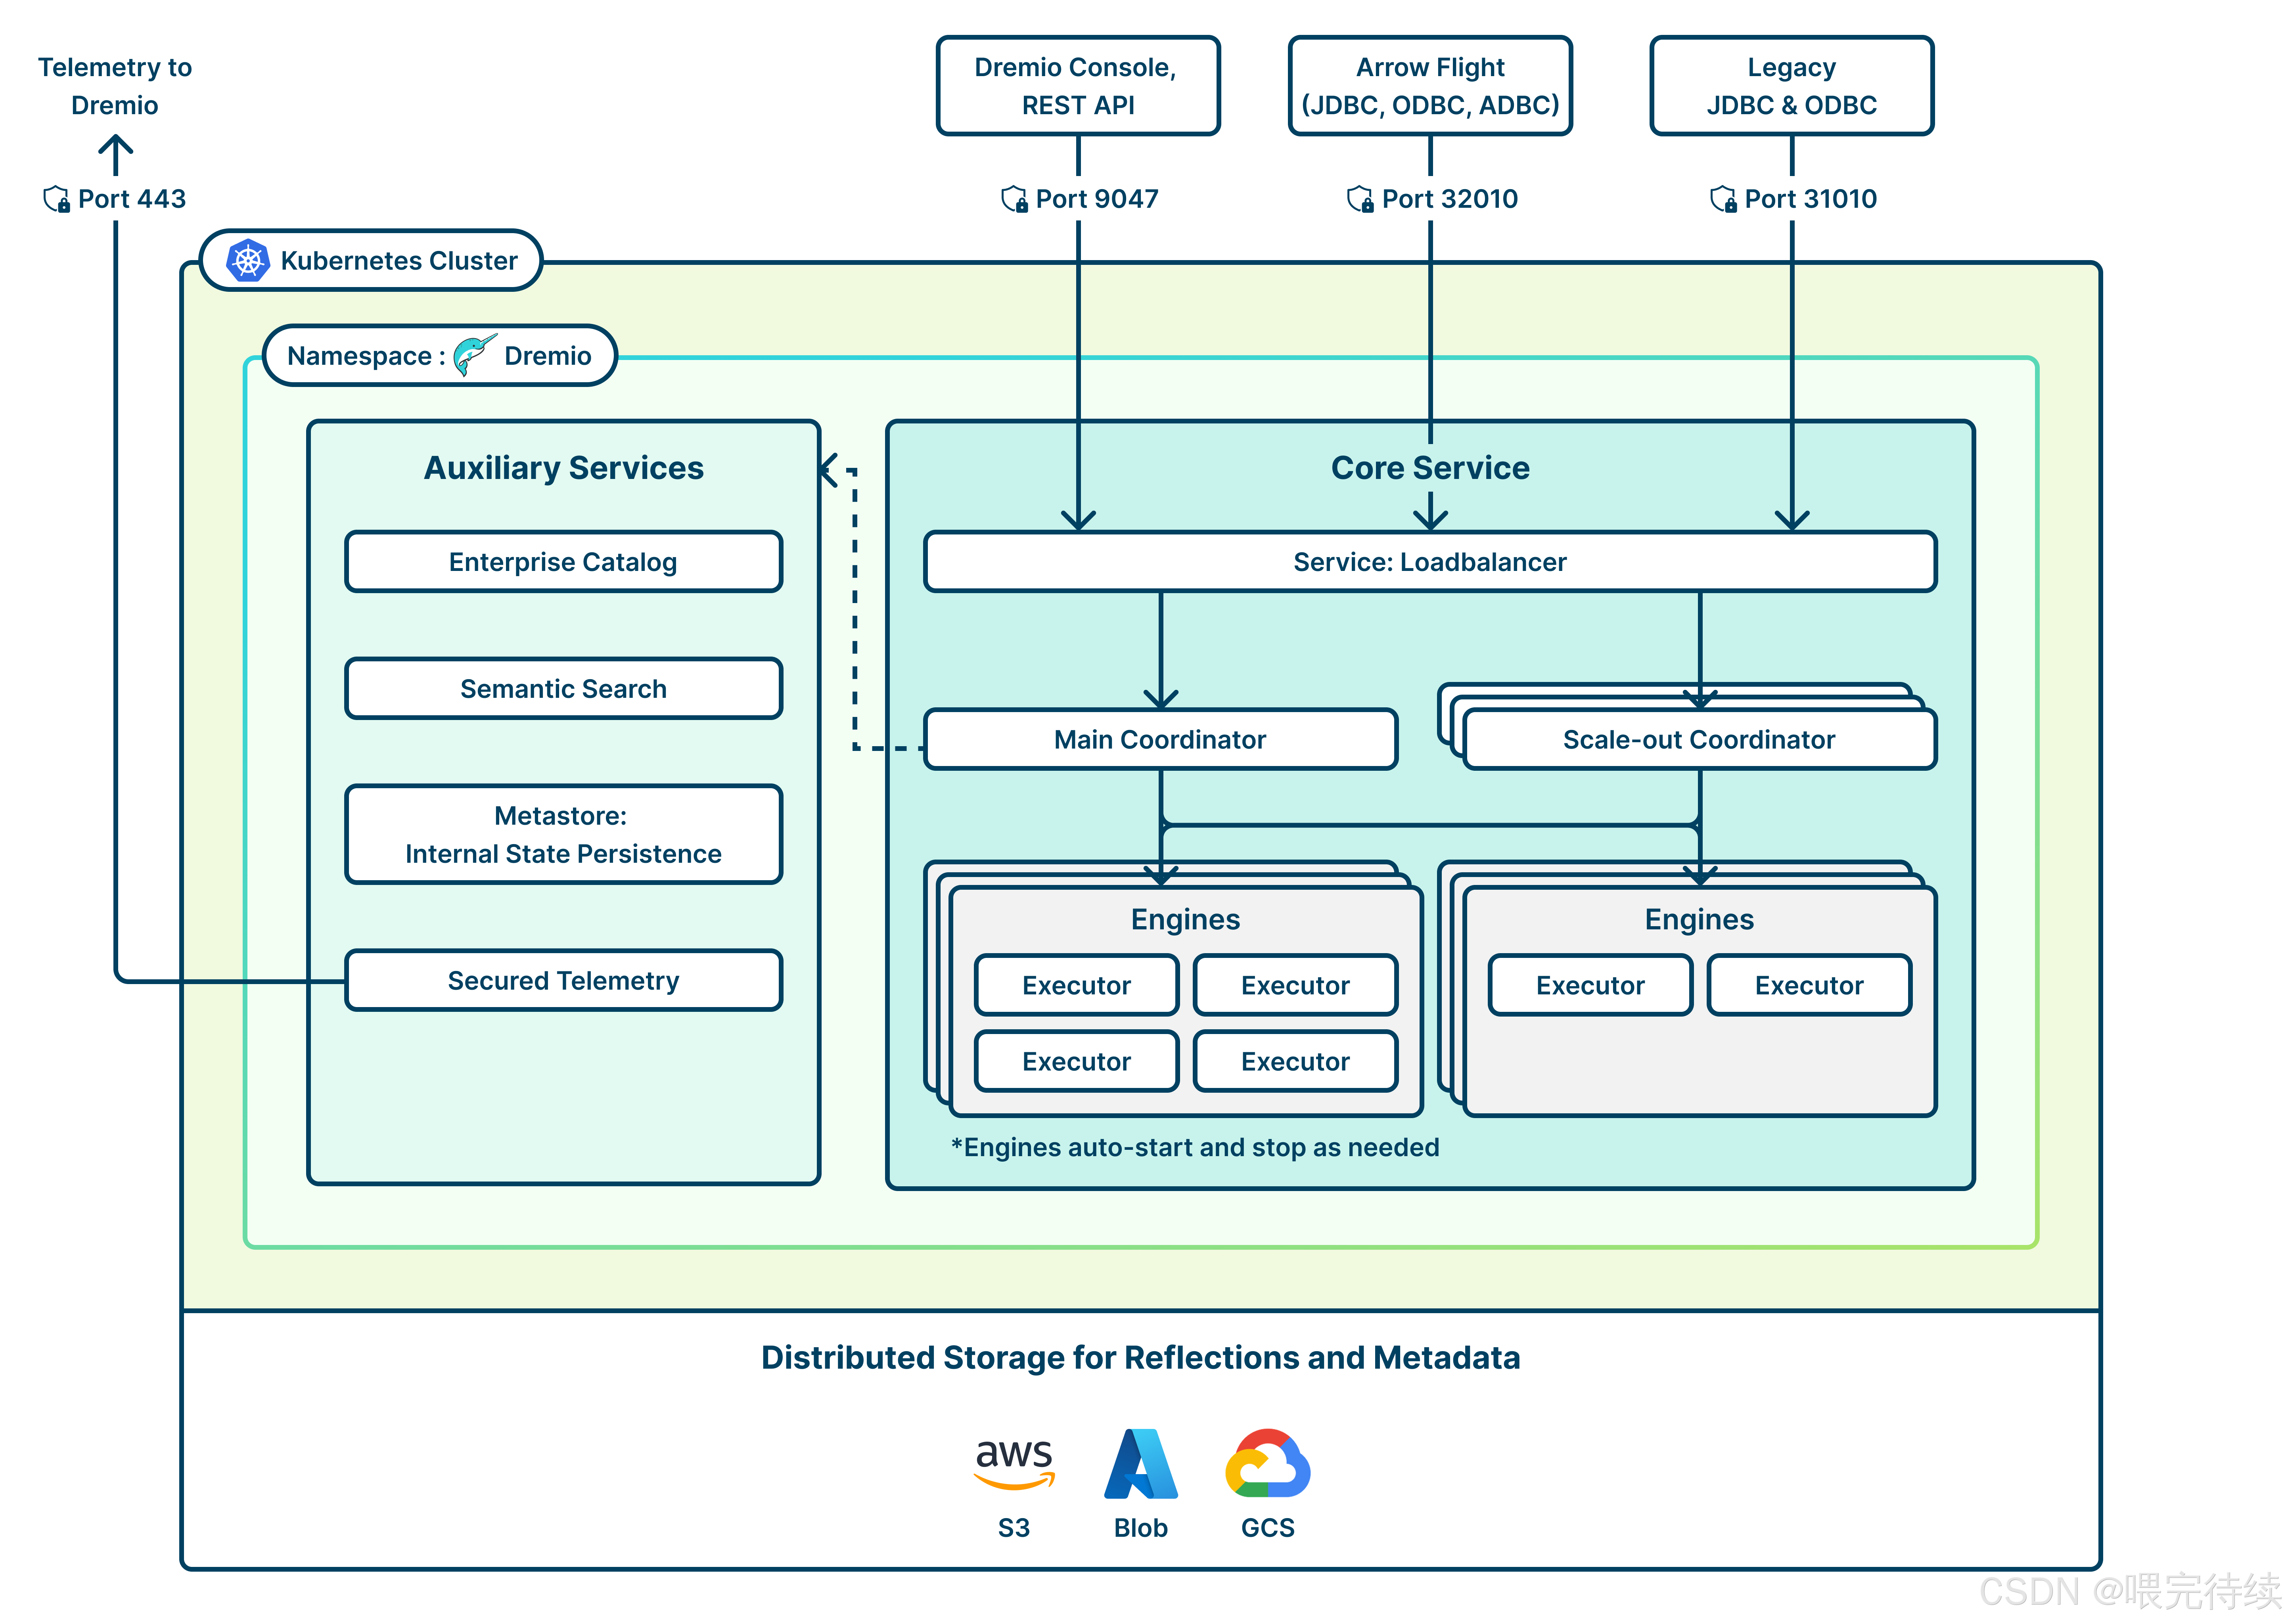Viewport: 2284px width, 1624px height.
Task: Click the Arrow Flight client box
Action: coord(1430,86)
